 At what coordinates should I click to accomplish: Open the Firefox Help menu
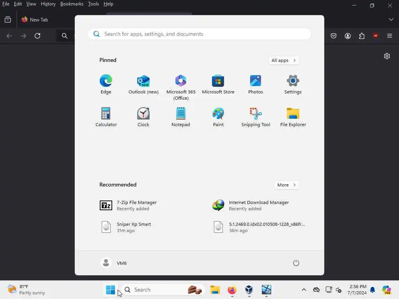point(108,4)
